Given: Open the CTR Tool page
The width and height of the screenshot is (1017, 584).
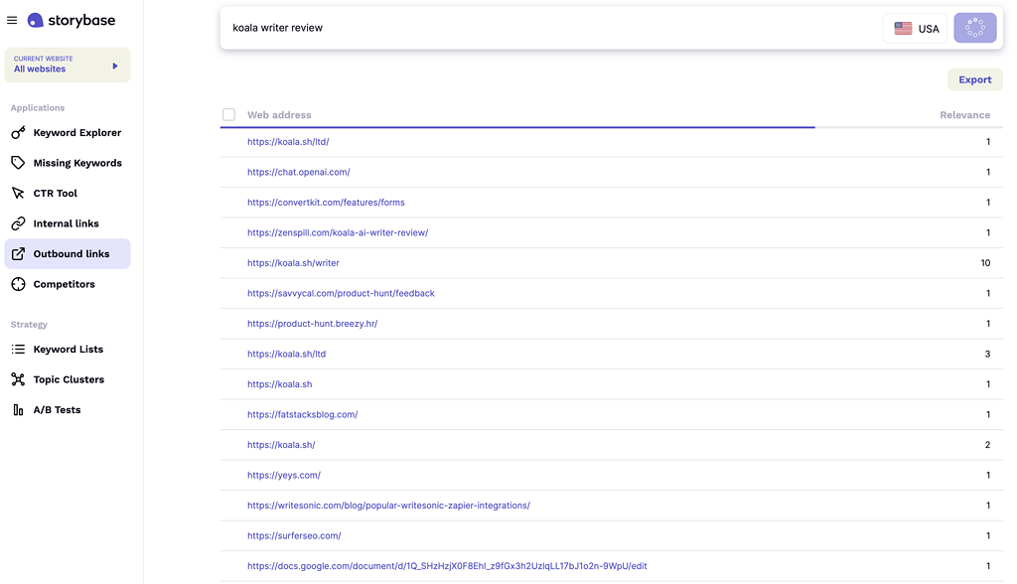Looking at the screenshot, I should (68, 194).
